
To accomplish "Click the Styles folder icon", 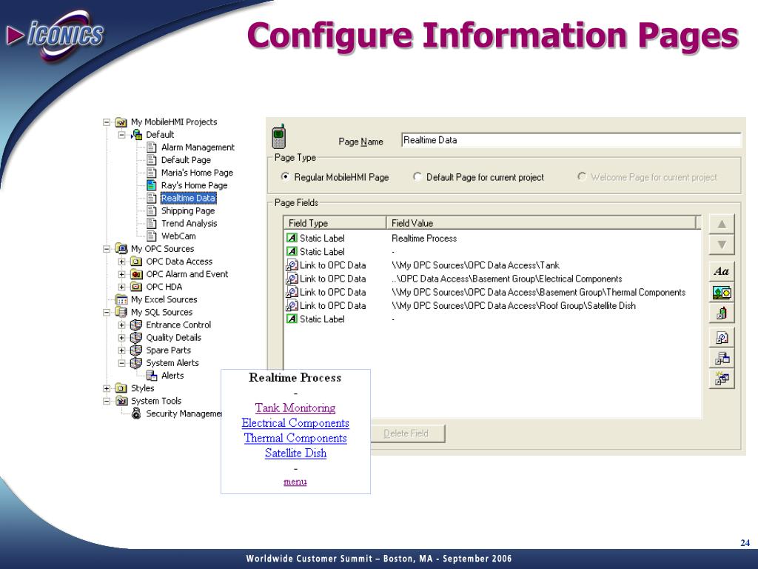I will [121, 388].
